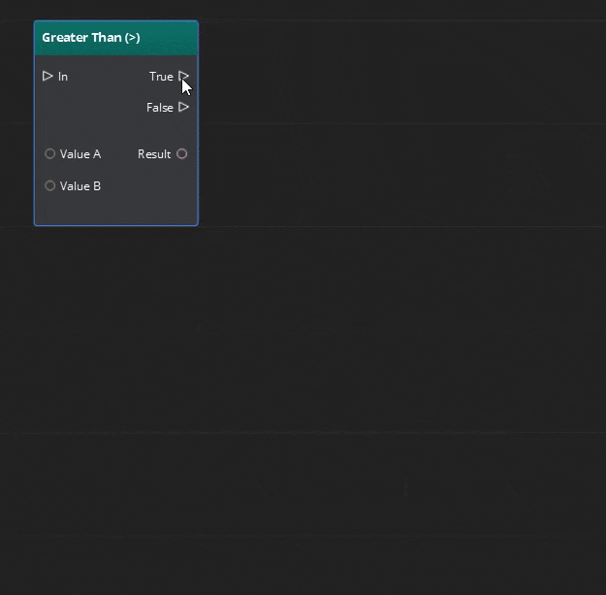Select the Value A circular input pin

[50, 153]
